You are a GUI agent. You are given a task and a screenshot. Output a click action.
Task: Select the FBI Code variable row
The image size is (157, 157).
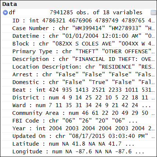[x=78, y=121]
